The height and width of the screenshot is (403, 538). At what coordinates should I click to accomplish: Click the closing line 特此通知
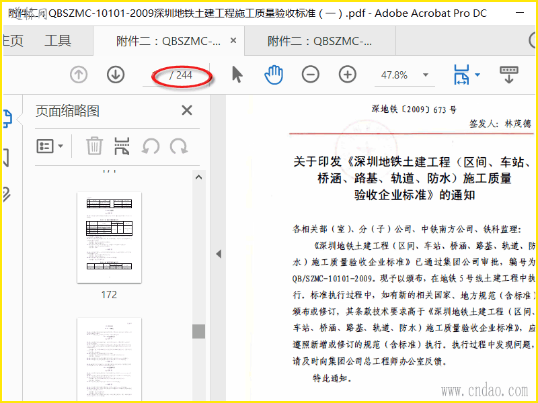(x=332, y=378)
